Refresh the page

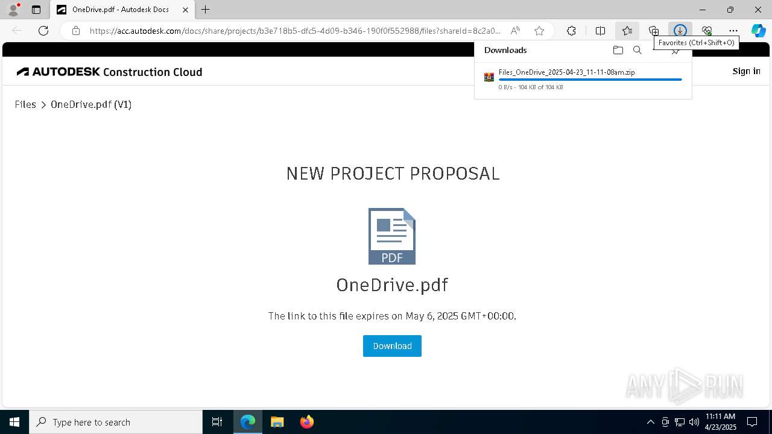tap(43, 31)
